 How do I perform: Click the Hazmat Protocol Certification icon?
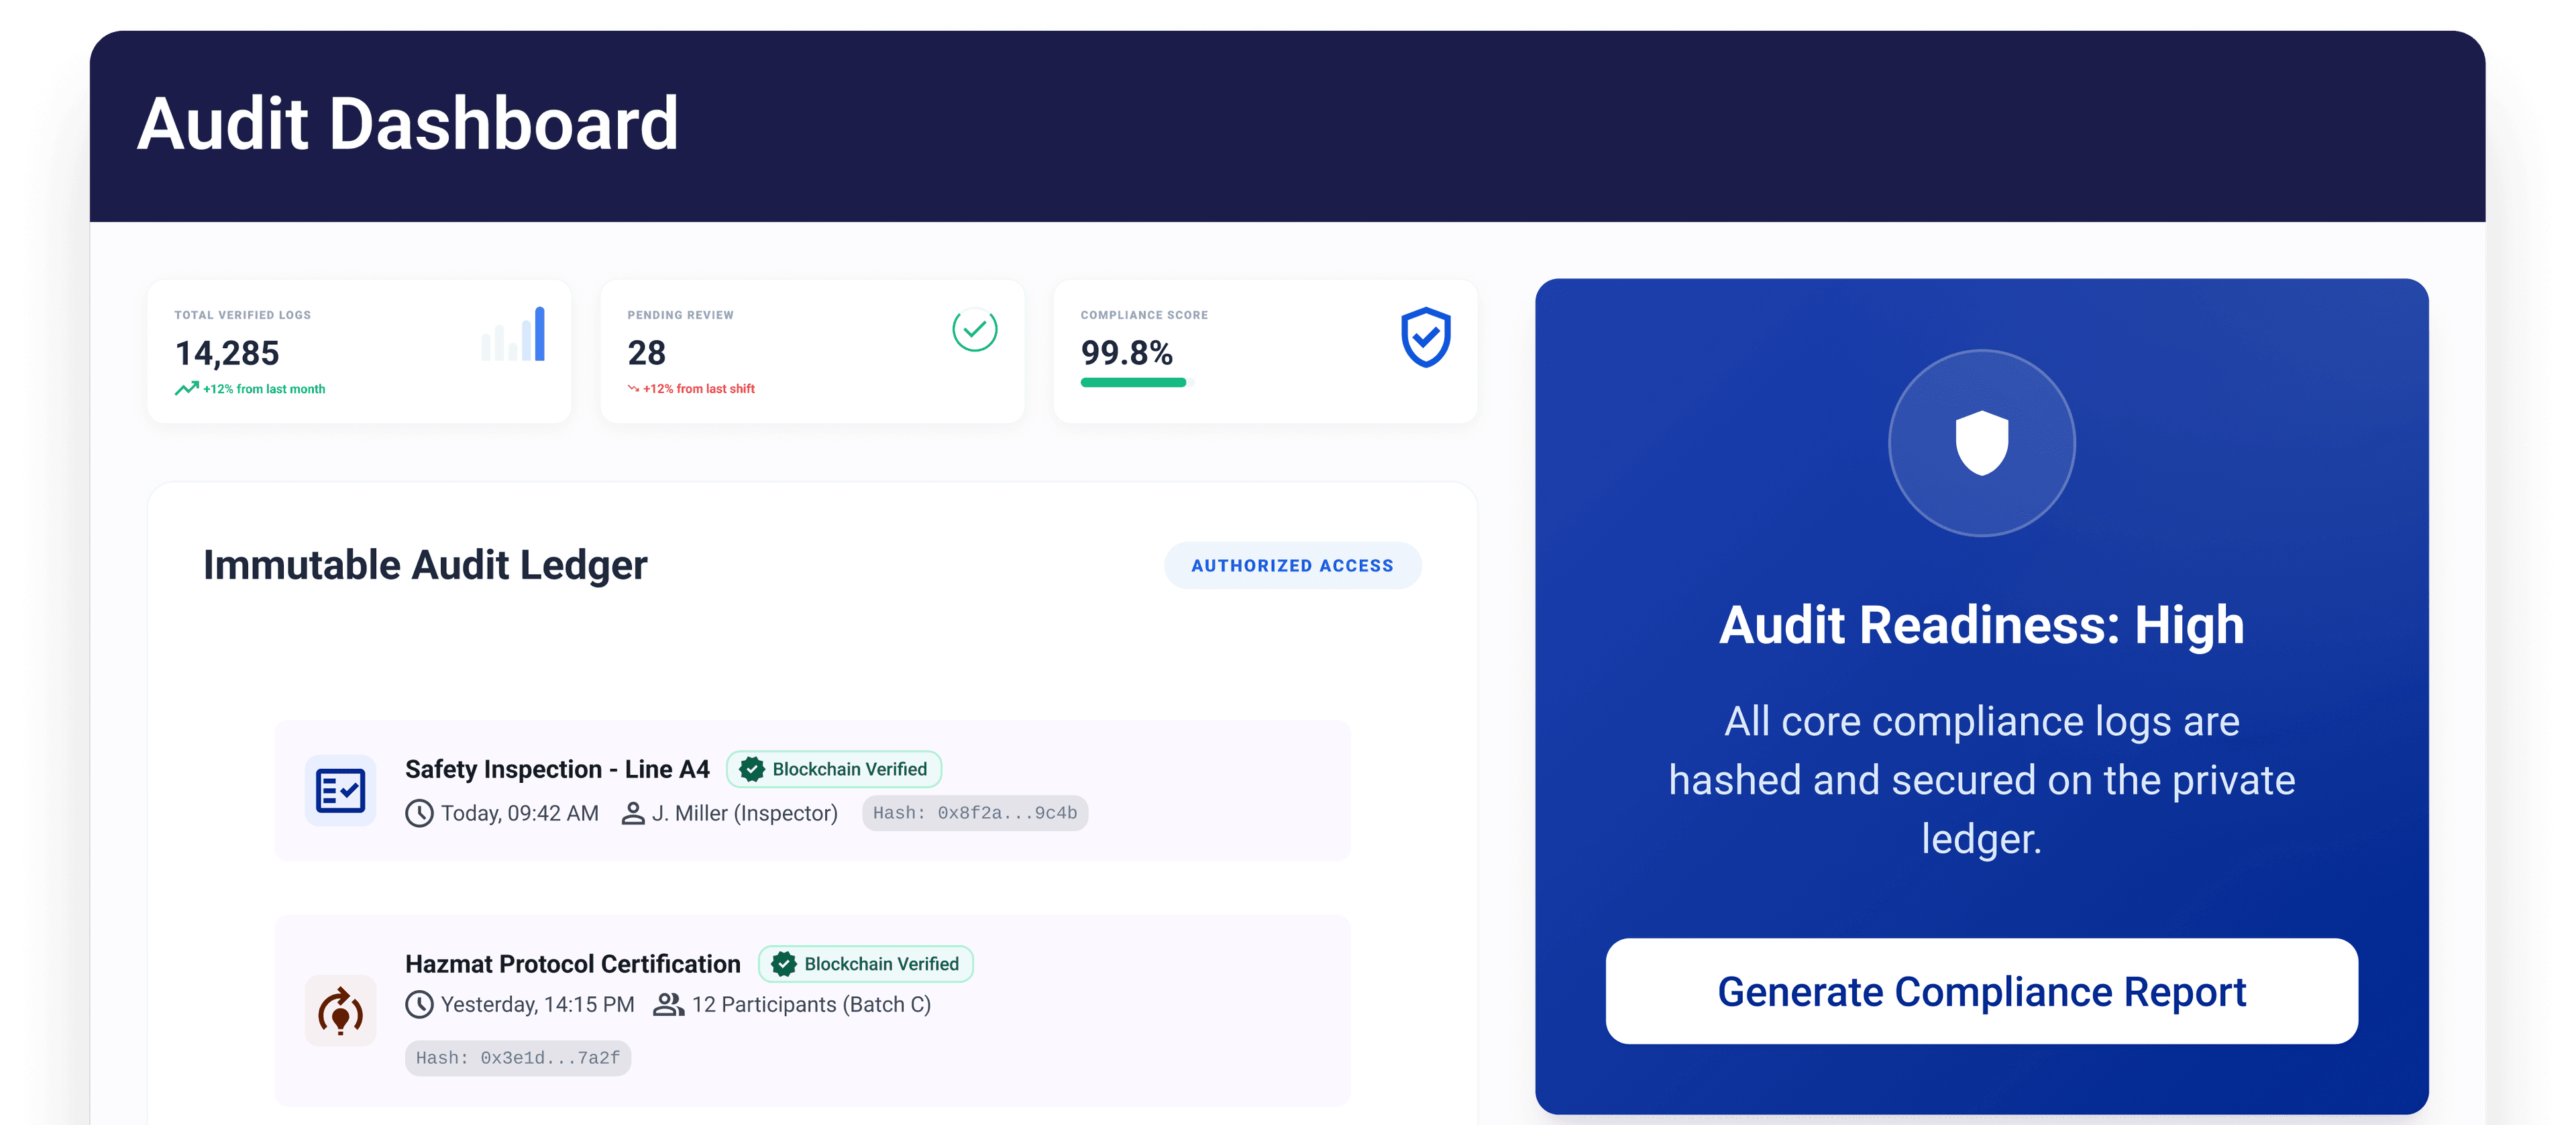tap(340, 1010)
